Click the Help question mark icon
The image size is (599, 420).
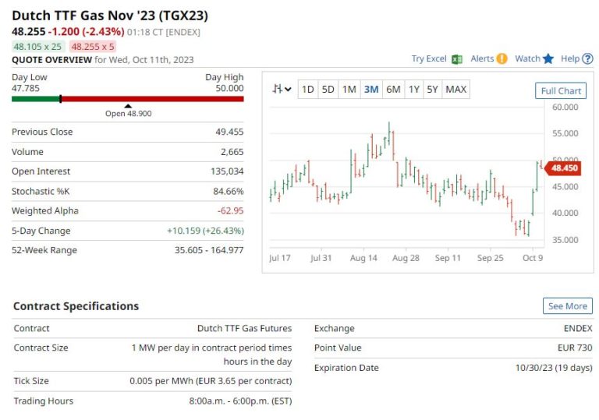coord(587,59)
